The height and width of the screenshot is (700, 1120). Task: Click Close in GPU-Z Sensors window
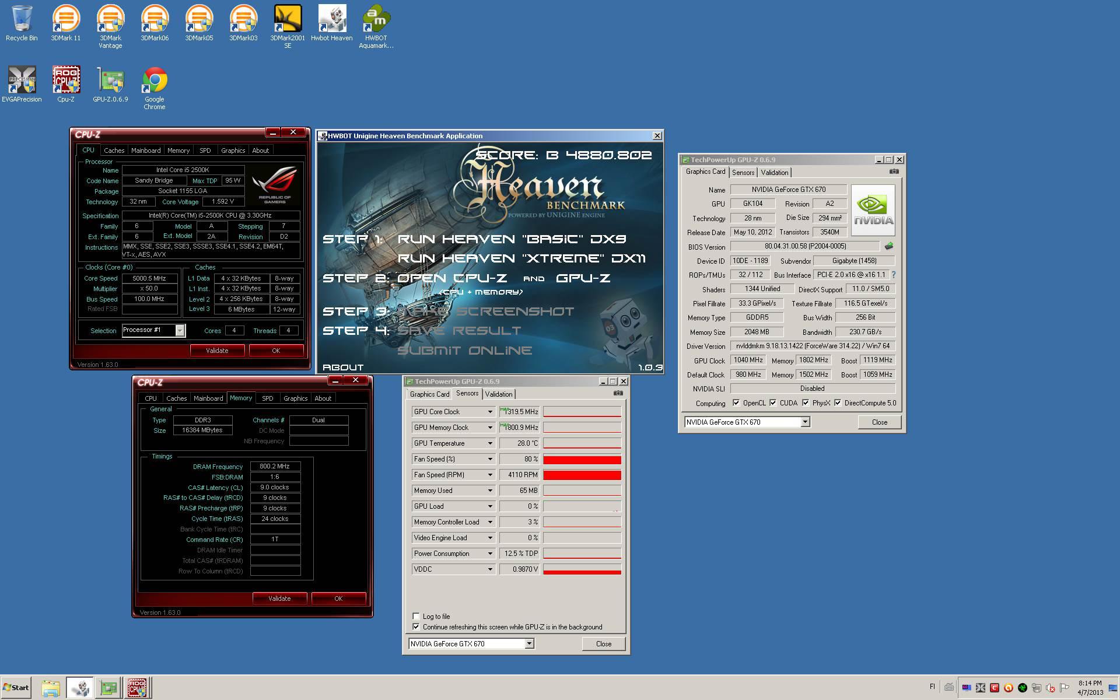tap(604, 643)
